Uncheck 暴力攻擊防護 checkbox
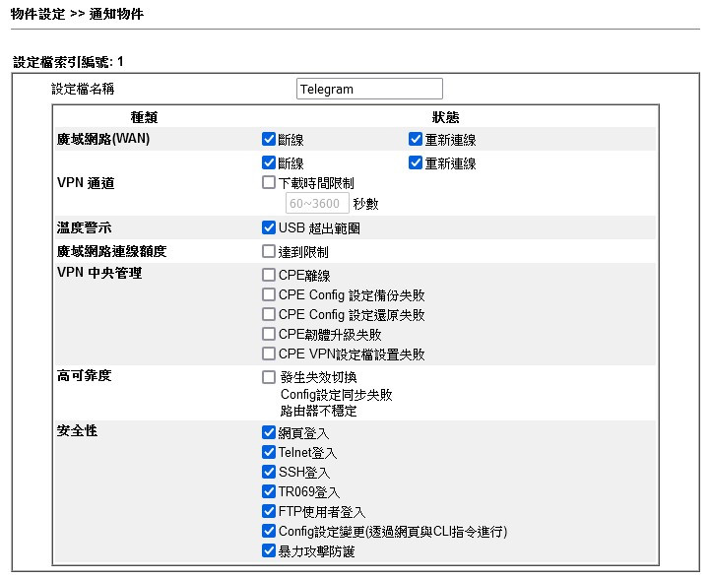Screen dimensions: 710x579 coord(269,550)
